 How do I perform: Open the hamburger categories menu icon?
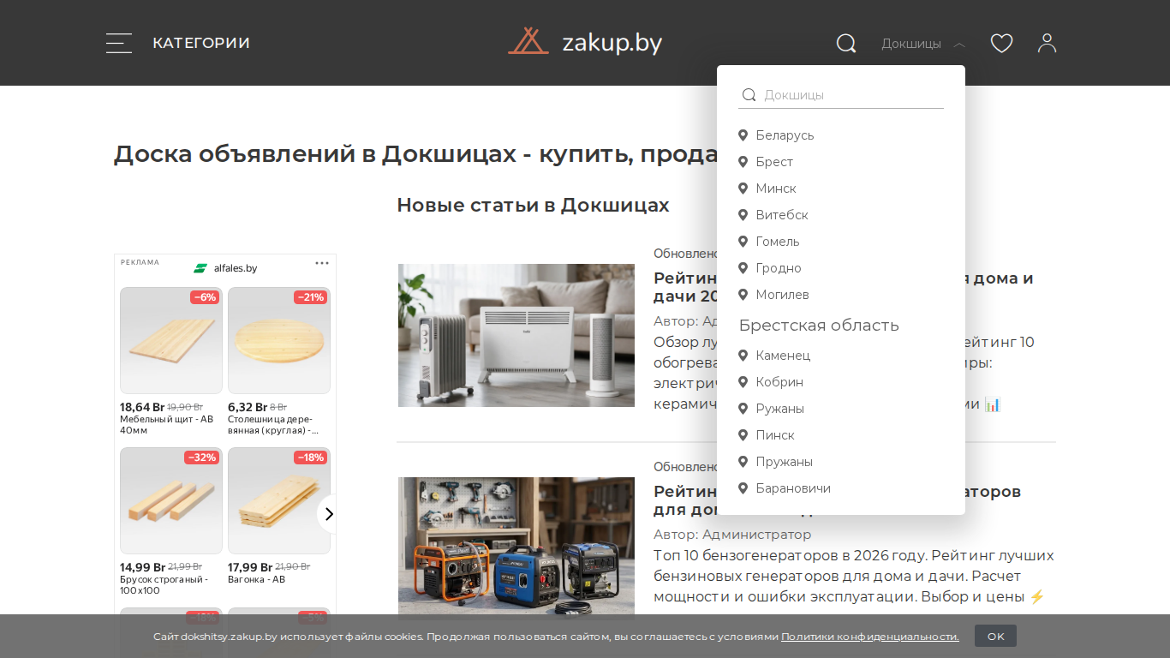(x=119, y=43)
